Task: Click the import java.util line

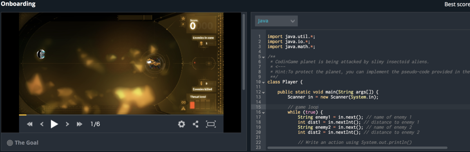Action: (x=291, y=36)
